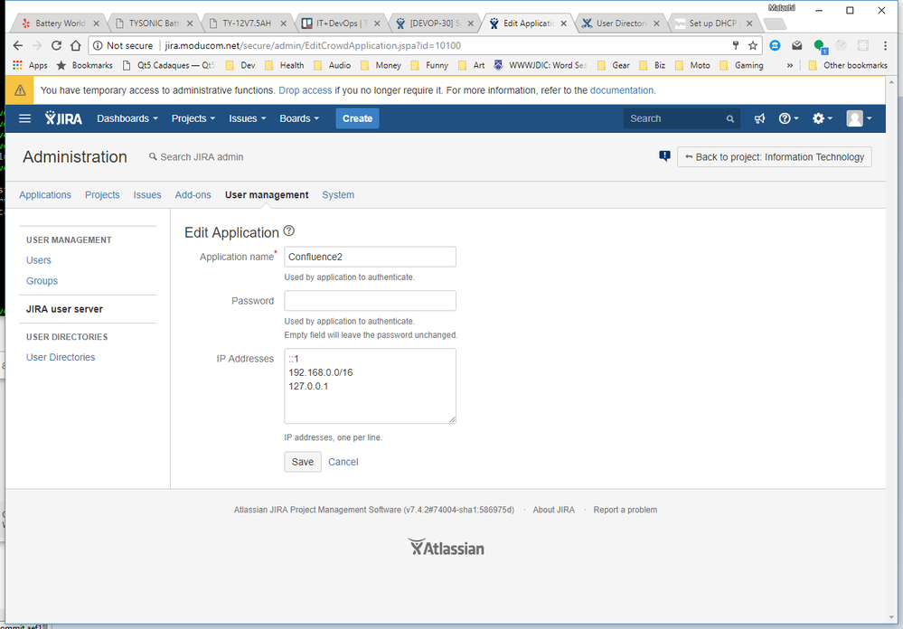903x629 pixels.
Task: Expand the Issues dropdown menu
Action: pos(248,118)
